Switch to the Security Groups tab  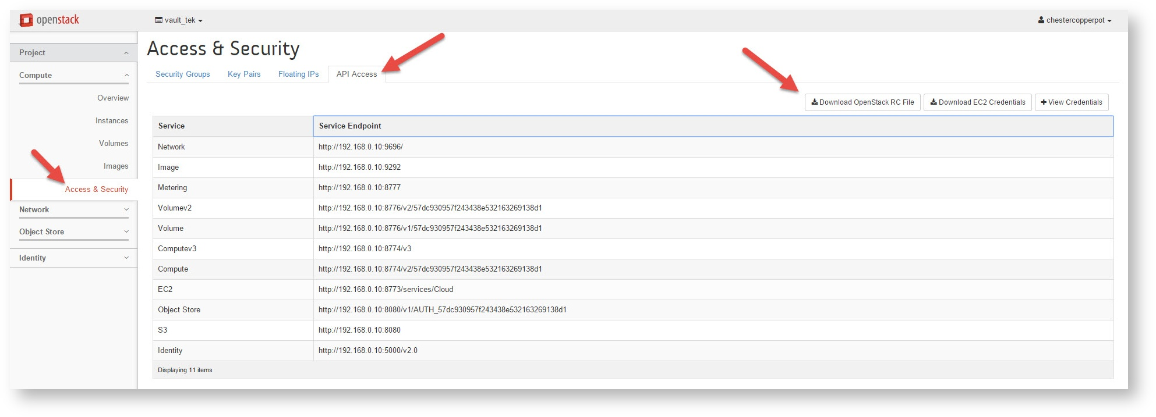(183, 74)
